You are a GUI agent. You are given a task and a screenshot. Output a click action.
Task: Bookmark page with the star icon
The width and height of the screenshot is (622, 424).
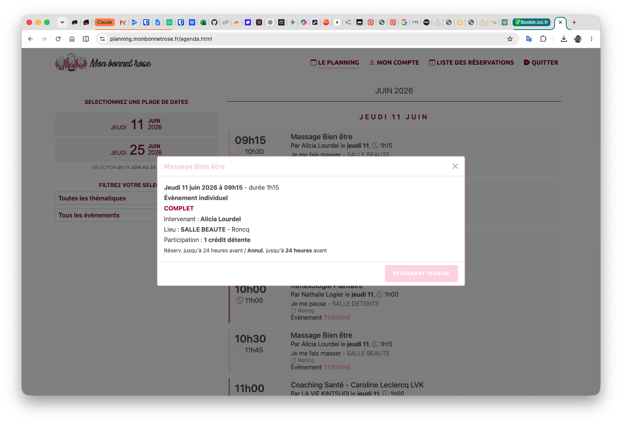click(x=510, y=39)
